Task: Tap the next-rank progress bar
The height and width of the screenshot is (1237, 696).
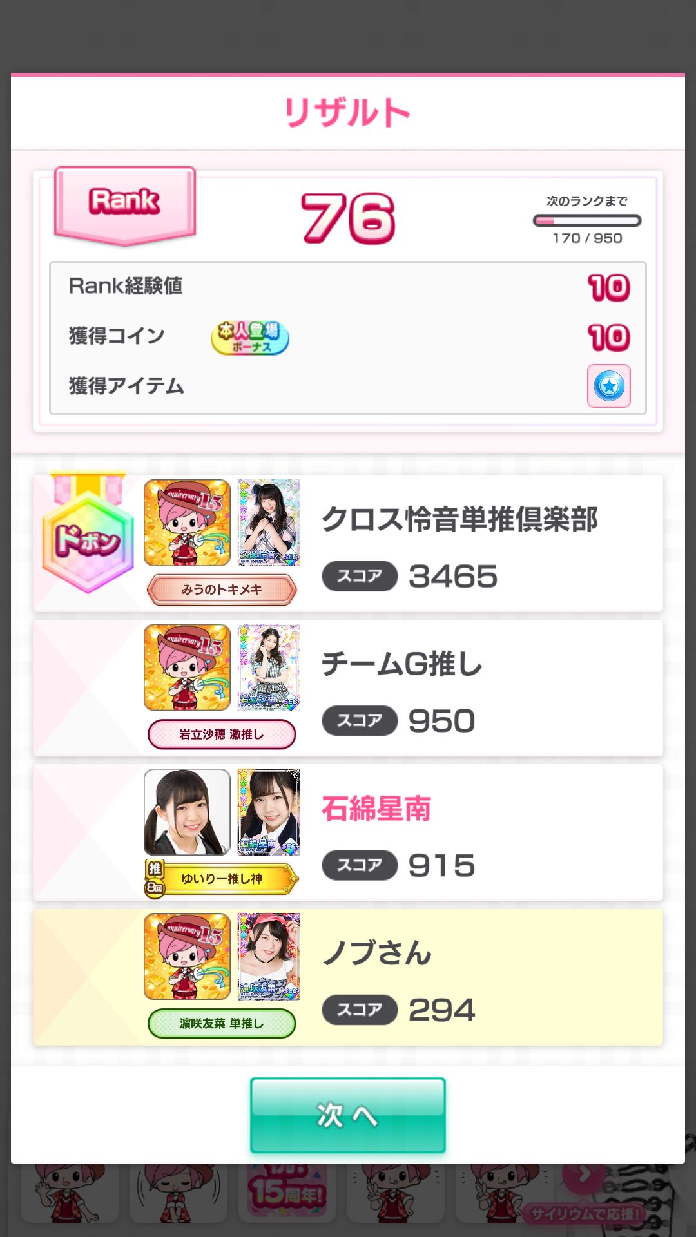Action: (x=587, y=221)
